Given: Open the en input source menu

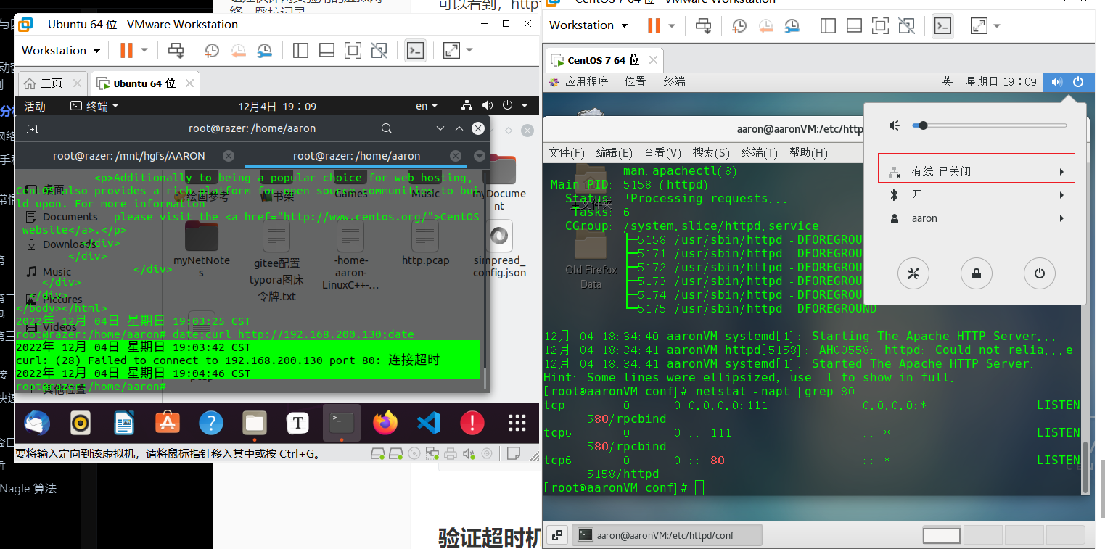Looking at the screenshot, I should 427,106.
